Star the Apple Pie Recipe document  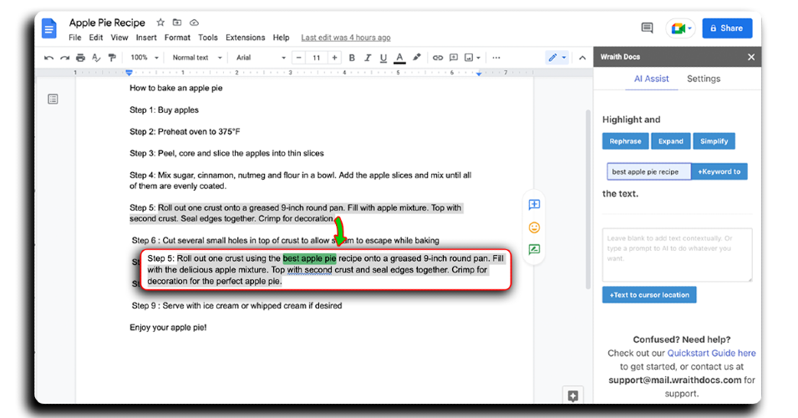tap(160, 23)
